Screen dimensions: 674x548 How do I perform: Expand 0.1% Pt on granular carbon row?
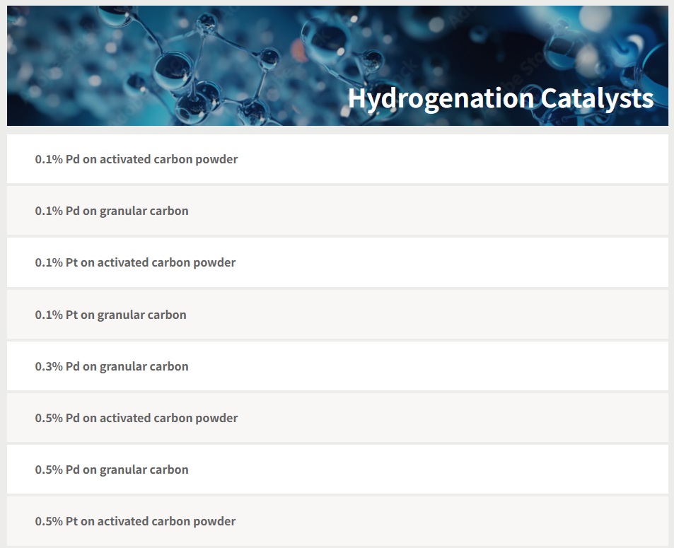click(x=337, y=315)
